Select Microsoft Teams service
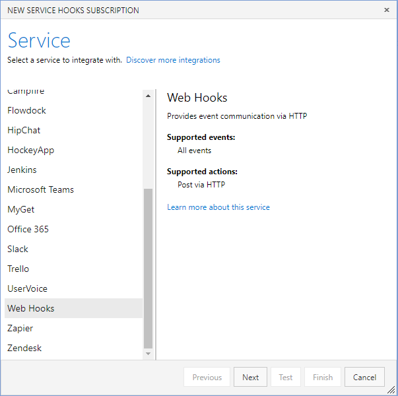The height and width of the screenshot is (396, 398). [74, 189]
